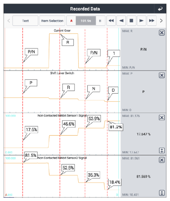Image resolution: width=170 pixels, height=201 pixels.
Task: Expand the Sensor1 Signal graph vertically
Action: [162, 151]
